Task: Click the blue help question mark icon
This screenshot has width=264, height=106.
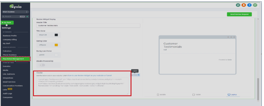Action: (249, 5)
